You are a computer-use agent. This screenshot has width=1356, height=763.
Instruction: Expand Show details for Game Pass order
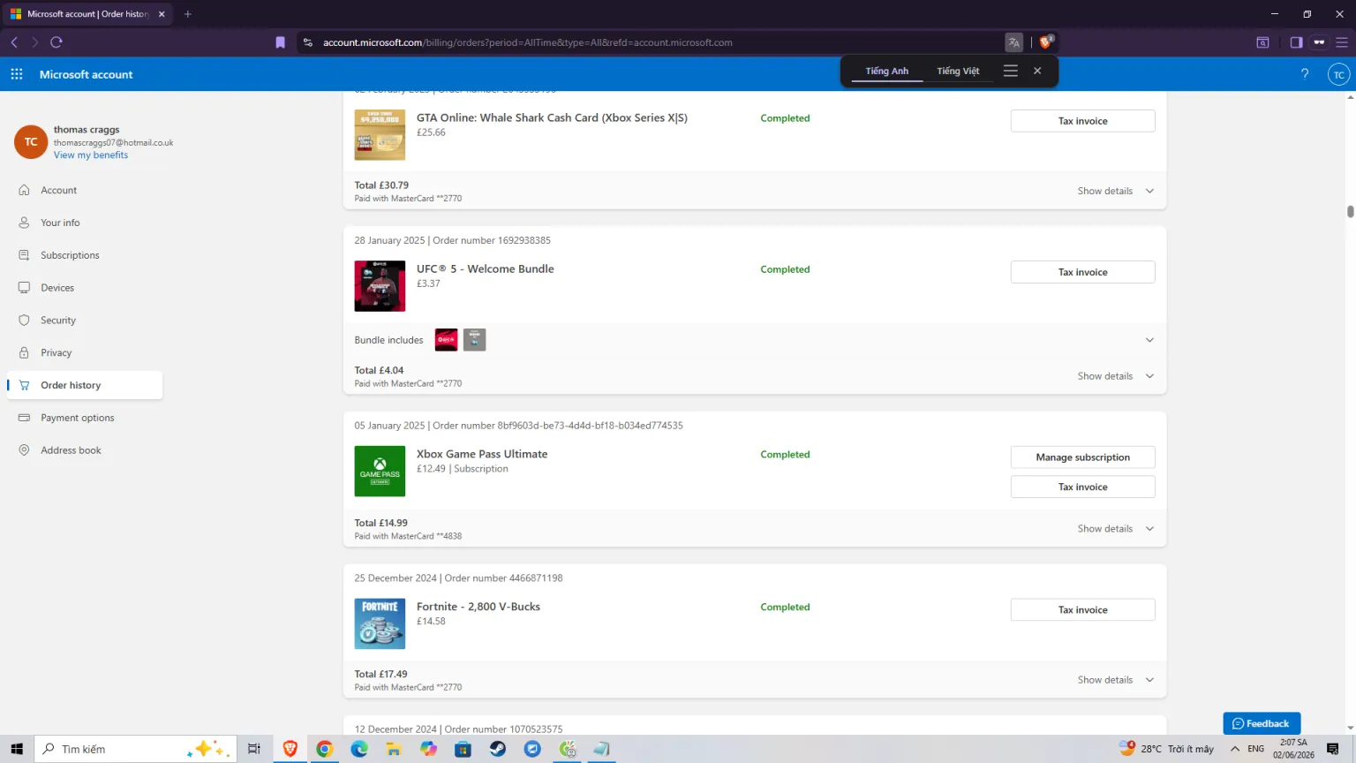coord(1115,529)
